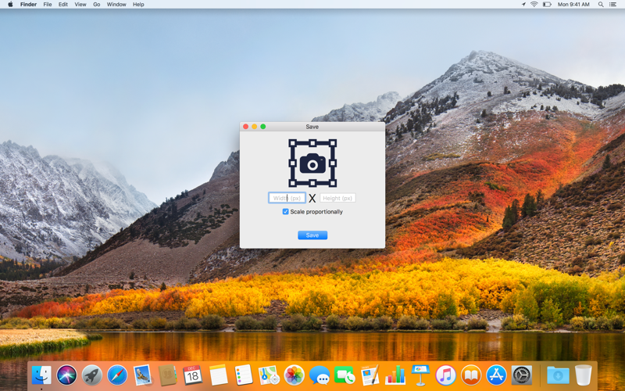The height and width of the screenshot is (391, 625).
Task: Open Mail stamp icon in the Dock
Action: point(142,375)
